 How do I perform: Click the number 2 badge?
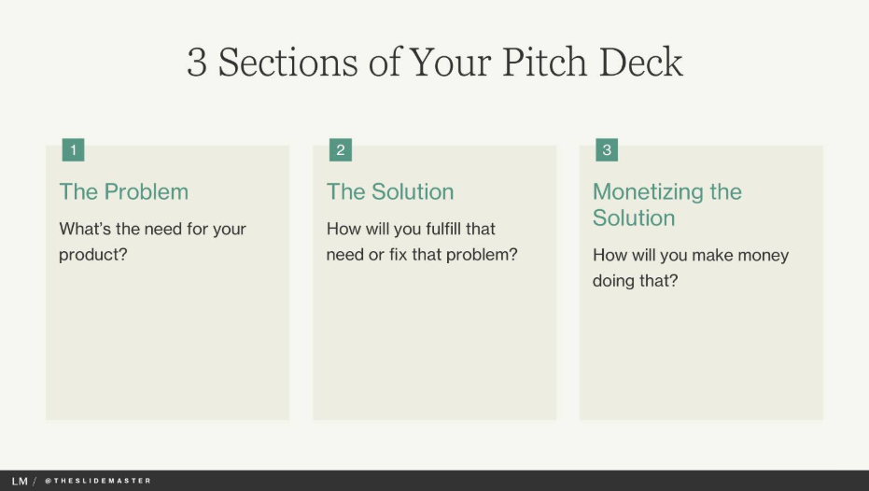click(341, 149)
